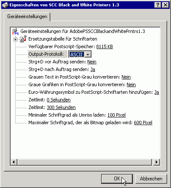
Task: Select Euro-Währungssymbol zu PostScript-Schriftarten hinzufügen label
Action: [x=91, y=92]
